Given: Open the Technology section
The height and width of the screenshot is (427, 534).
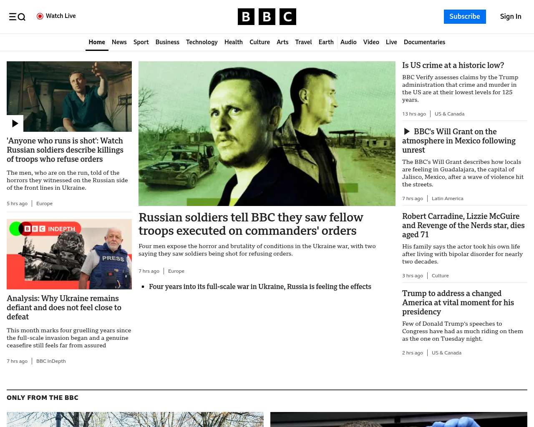Looking at the screenshot, I should pos(202,42).
